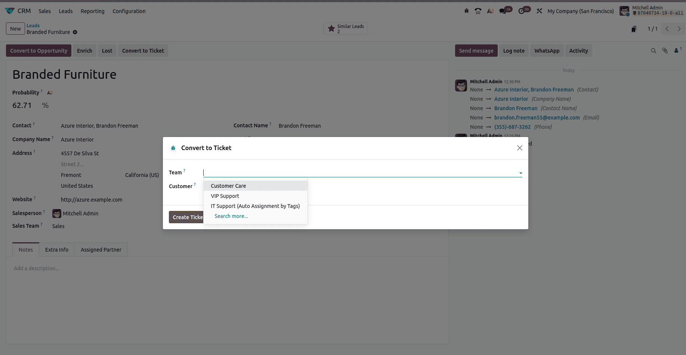Viewport: 686px width, 355px height.
Task: Open the bug report tool icon
Action: (x=467, y=11)
